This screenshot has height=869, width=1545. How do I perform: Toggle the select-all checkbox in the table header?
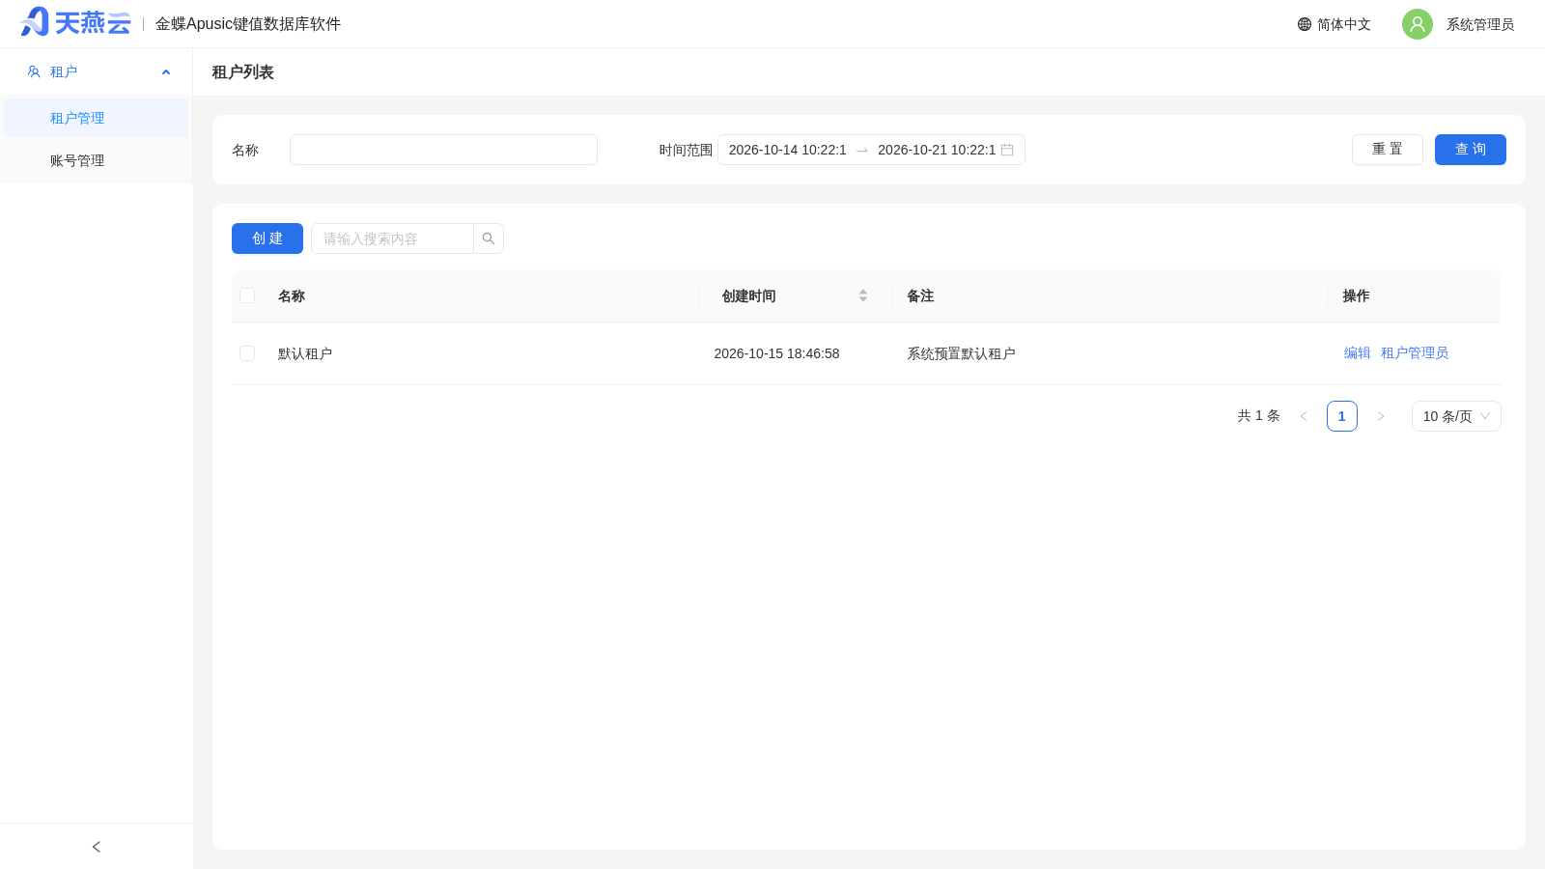click(247, 295)
